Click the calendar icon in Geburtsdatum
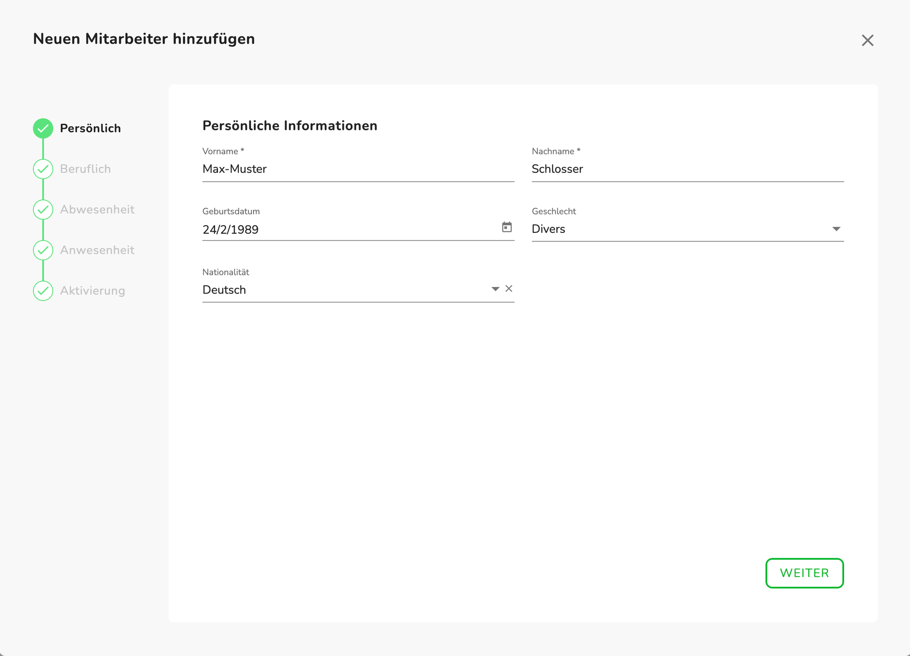910x656 pixels. [507, 227]
